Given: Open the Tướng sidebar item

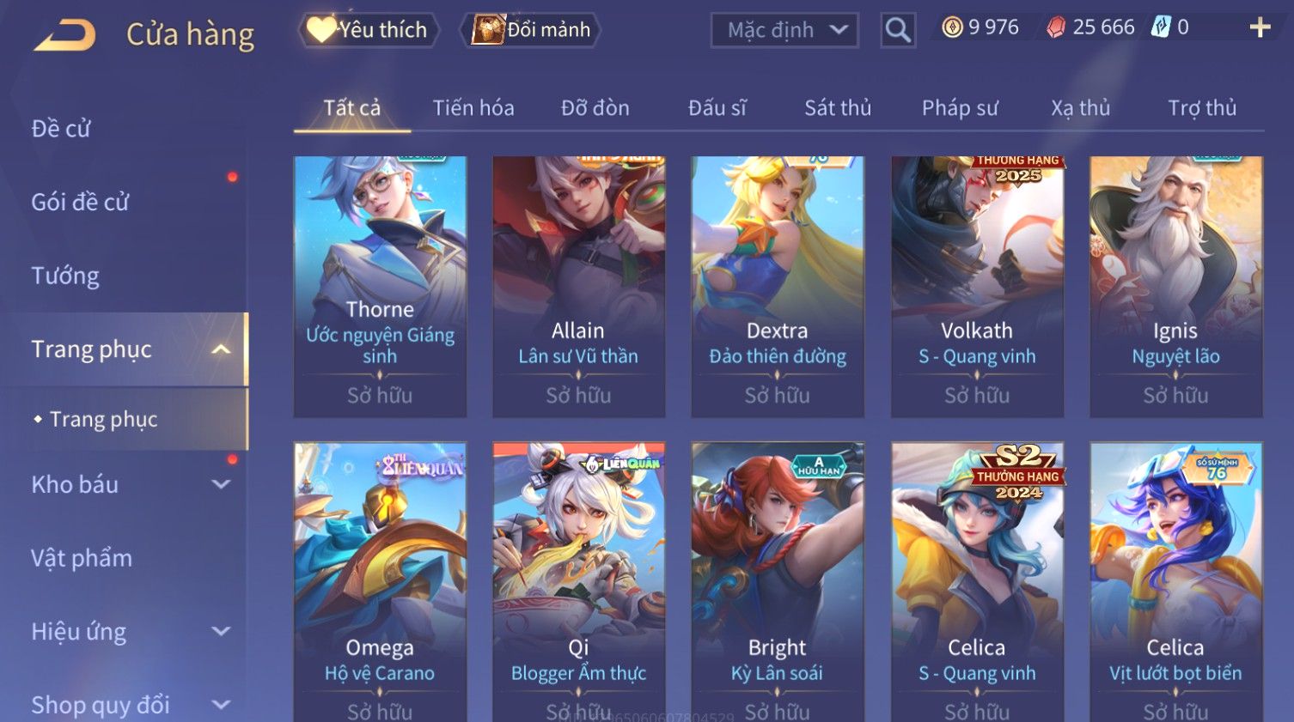Looking at the screenshot, I should pyautogui.click(x=65, y=276).
